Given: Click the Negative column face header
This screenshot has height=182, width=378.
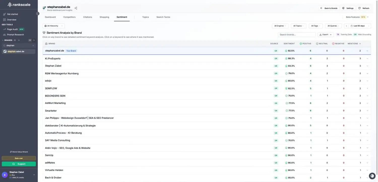Looking at the screenshot, I should point(333,44).
